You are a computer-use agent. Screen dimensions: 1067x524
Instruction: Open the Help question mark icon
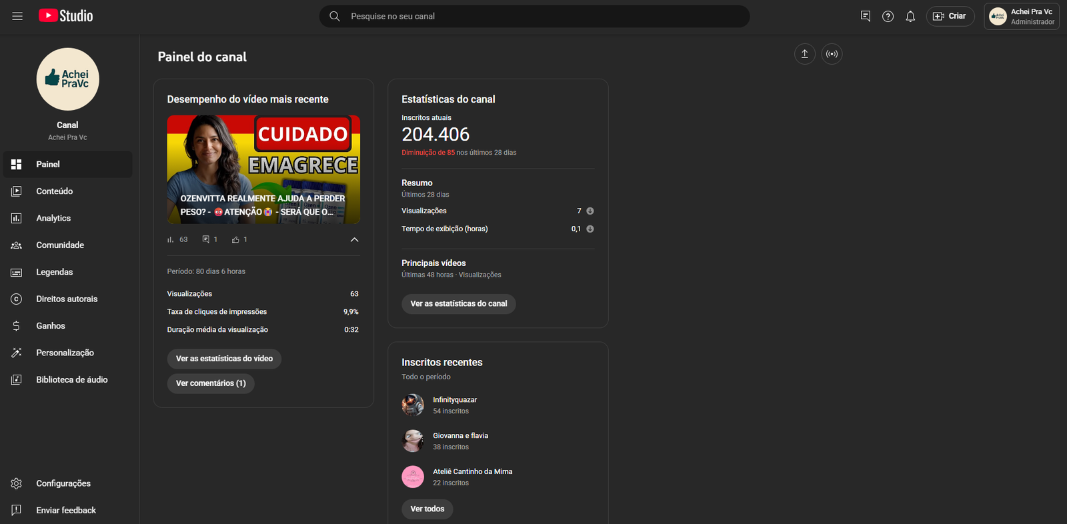[888, 16]
